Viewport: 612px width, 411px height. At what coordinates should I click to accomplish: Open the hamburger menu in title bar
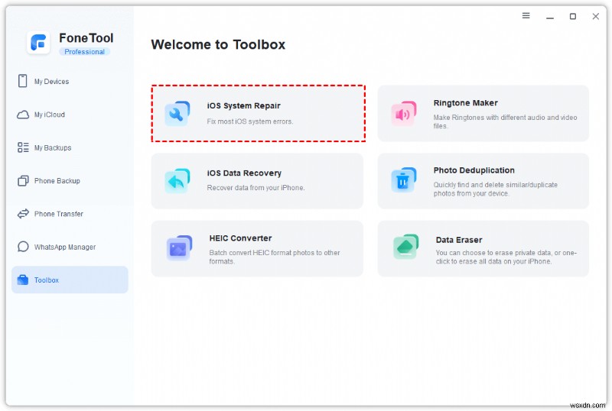coord(526,15)
